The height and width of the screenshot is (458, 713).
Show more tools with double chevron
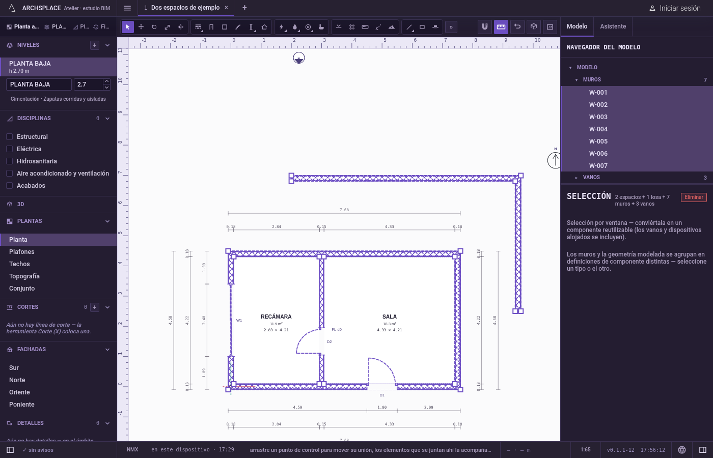click(451, 27)
